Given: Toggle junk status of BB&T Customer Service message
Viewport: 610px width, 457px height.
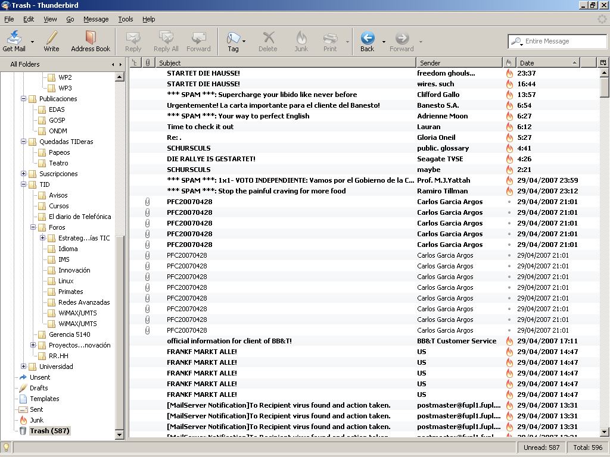Looking at the screenshot, I should pos(509,341).
